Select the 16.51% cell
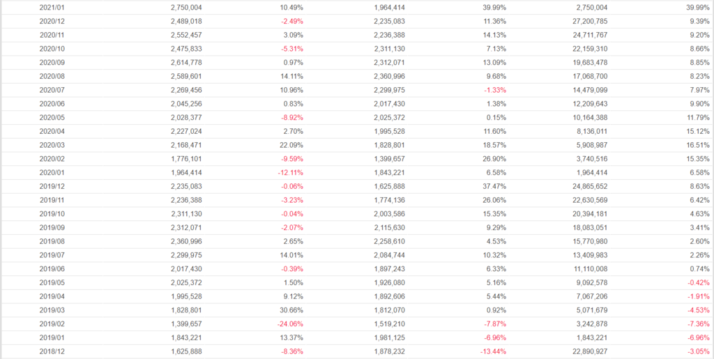 coord(698,144)
